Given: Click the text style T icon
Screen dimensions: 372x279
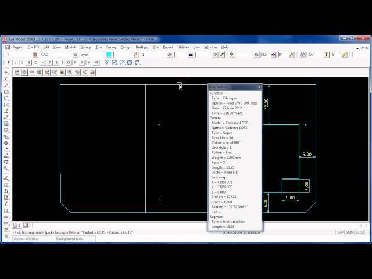Looking at the screenshot, I should point(327,55).
